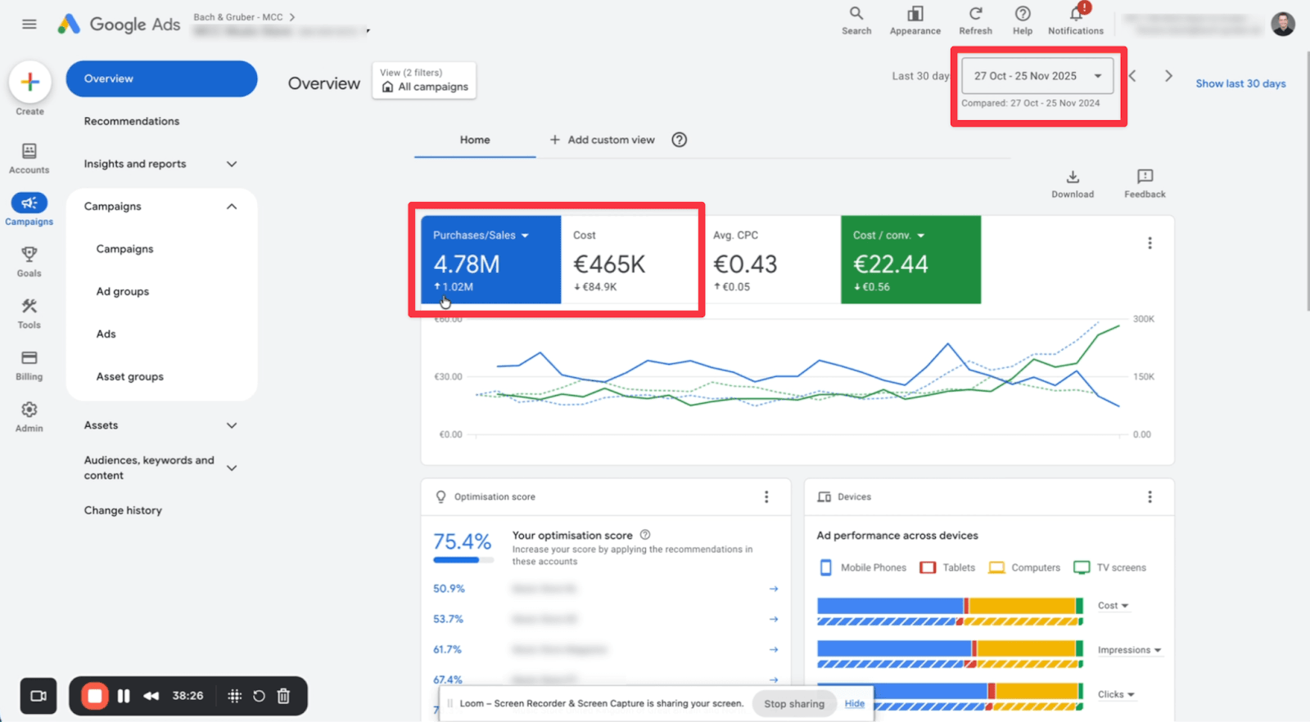The image size is (1310, 722).
Task: Open Ads under Campaigns
Action: [x=106, y=334]
